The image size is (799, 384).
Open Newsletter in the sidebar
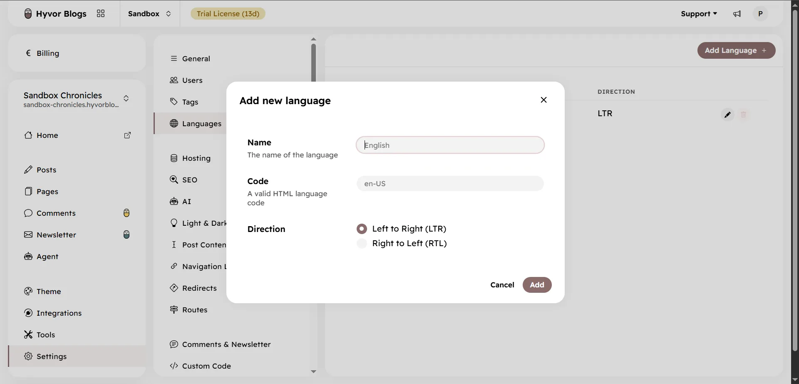point(77,235)
